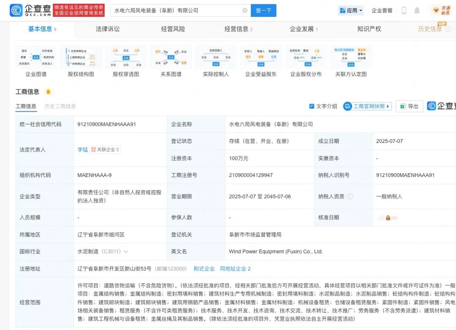Screen dimensions: 456x330
Task: Click the 导出 export icon
Action: [x=409, y=107]
